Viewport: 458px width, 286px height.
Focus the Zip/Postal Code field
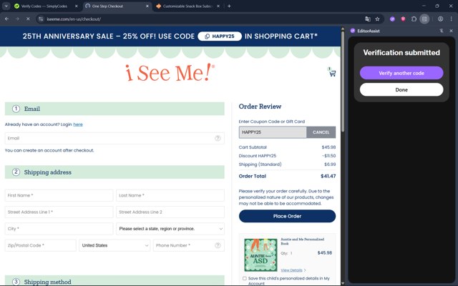pos(41,245)
